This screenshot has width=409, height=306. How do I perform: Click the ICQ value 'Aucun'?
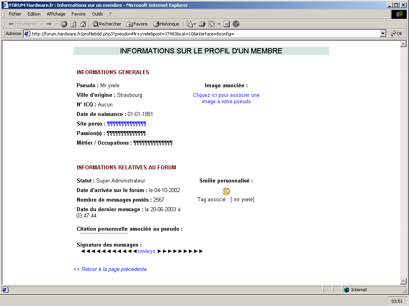105,105
